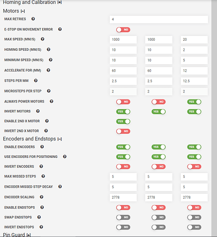
Task: Select the Z axis Max Speed field
Action: click(194, 40)
